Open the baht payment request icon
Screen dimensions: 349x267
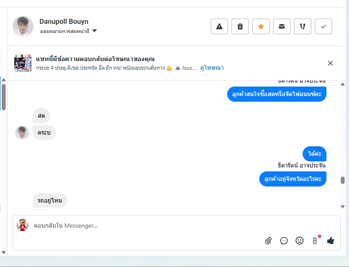click(x=315, y=241)
